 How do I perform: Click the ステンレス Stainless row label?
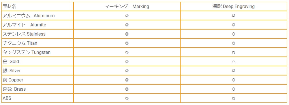(x=24, y=34)
